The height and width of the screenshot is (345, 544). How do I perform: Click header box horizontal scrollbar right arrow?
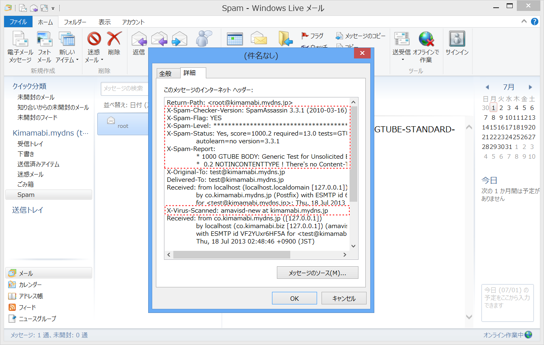pos(345,254)
